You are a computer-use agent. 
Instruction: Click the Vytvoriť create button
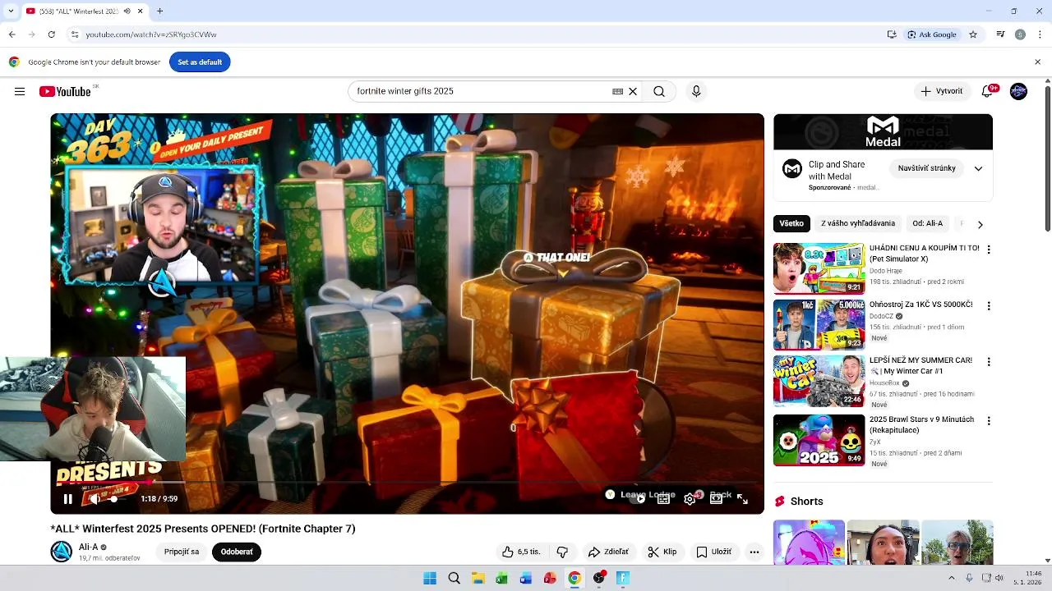click(942, 91)
